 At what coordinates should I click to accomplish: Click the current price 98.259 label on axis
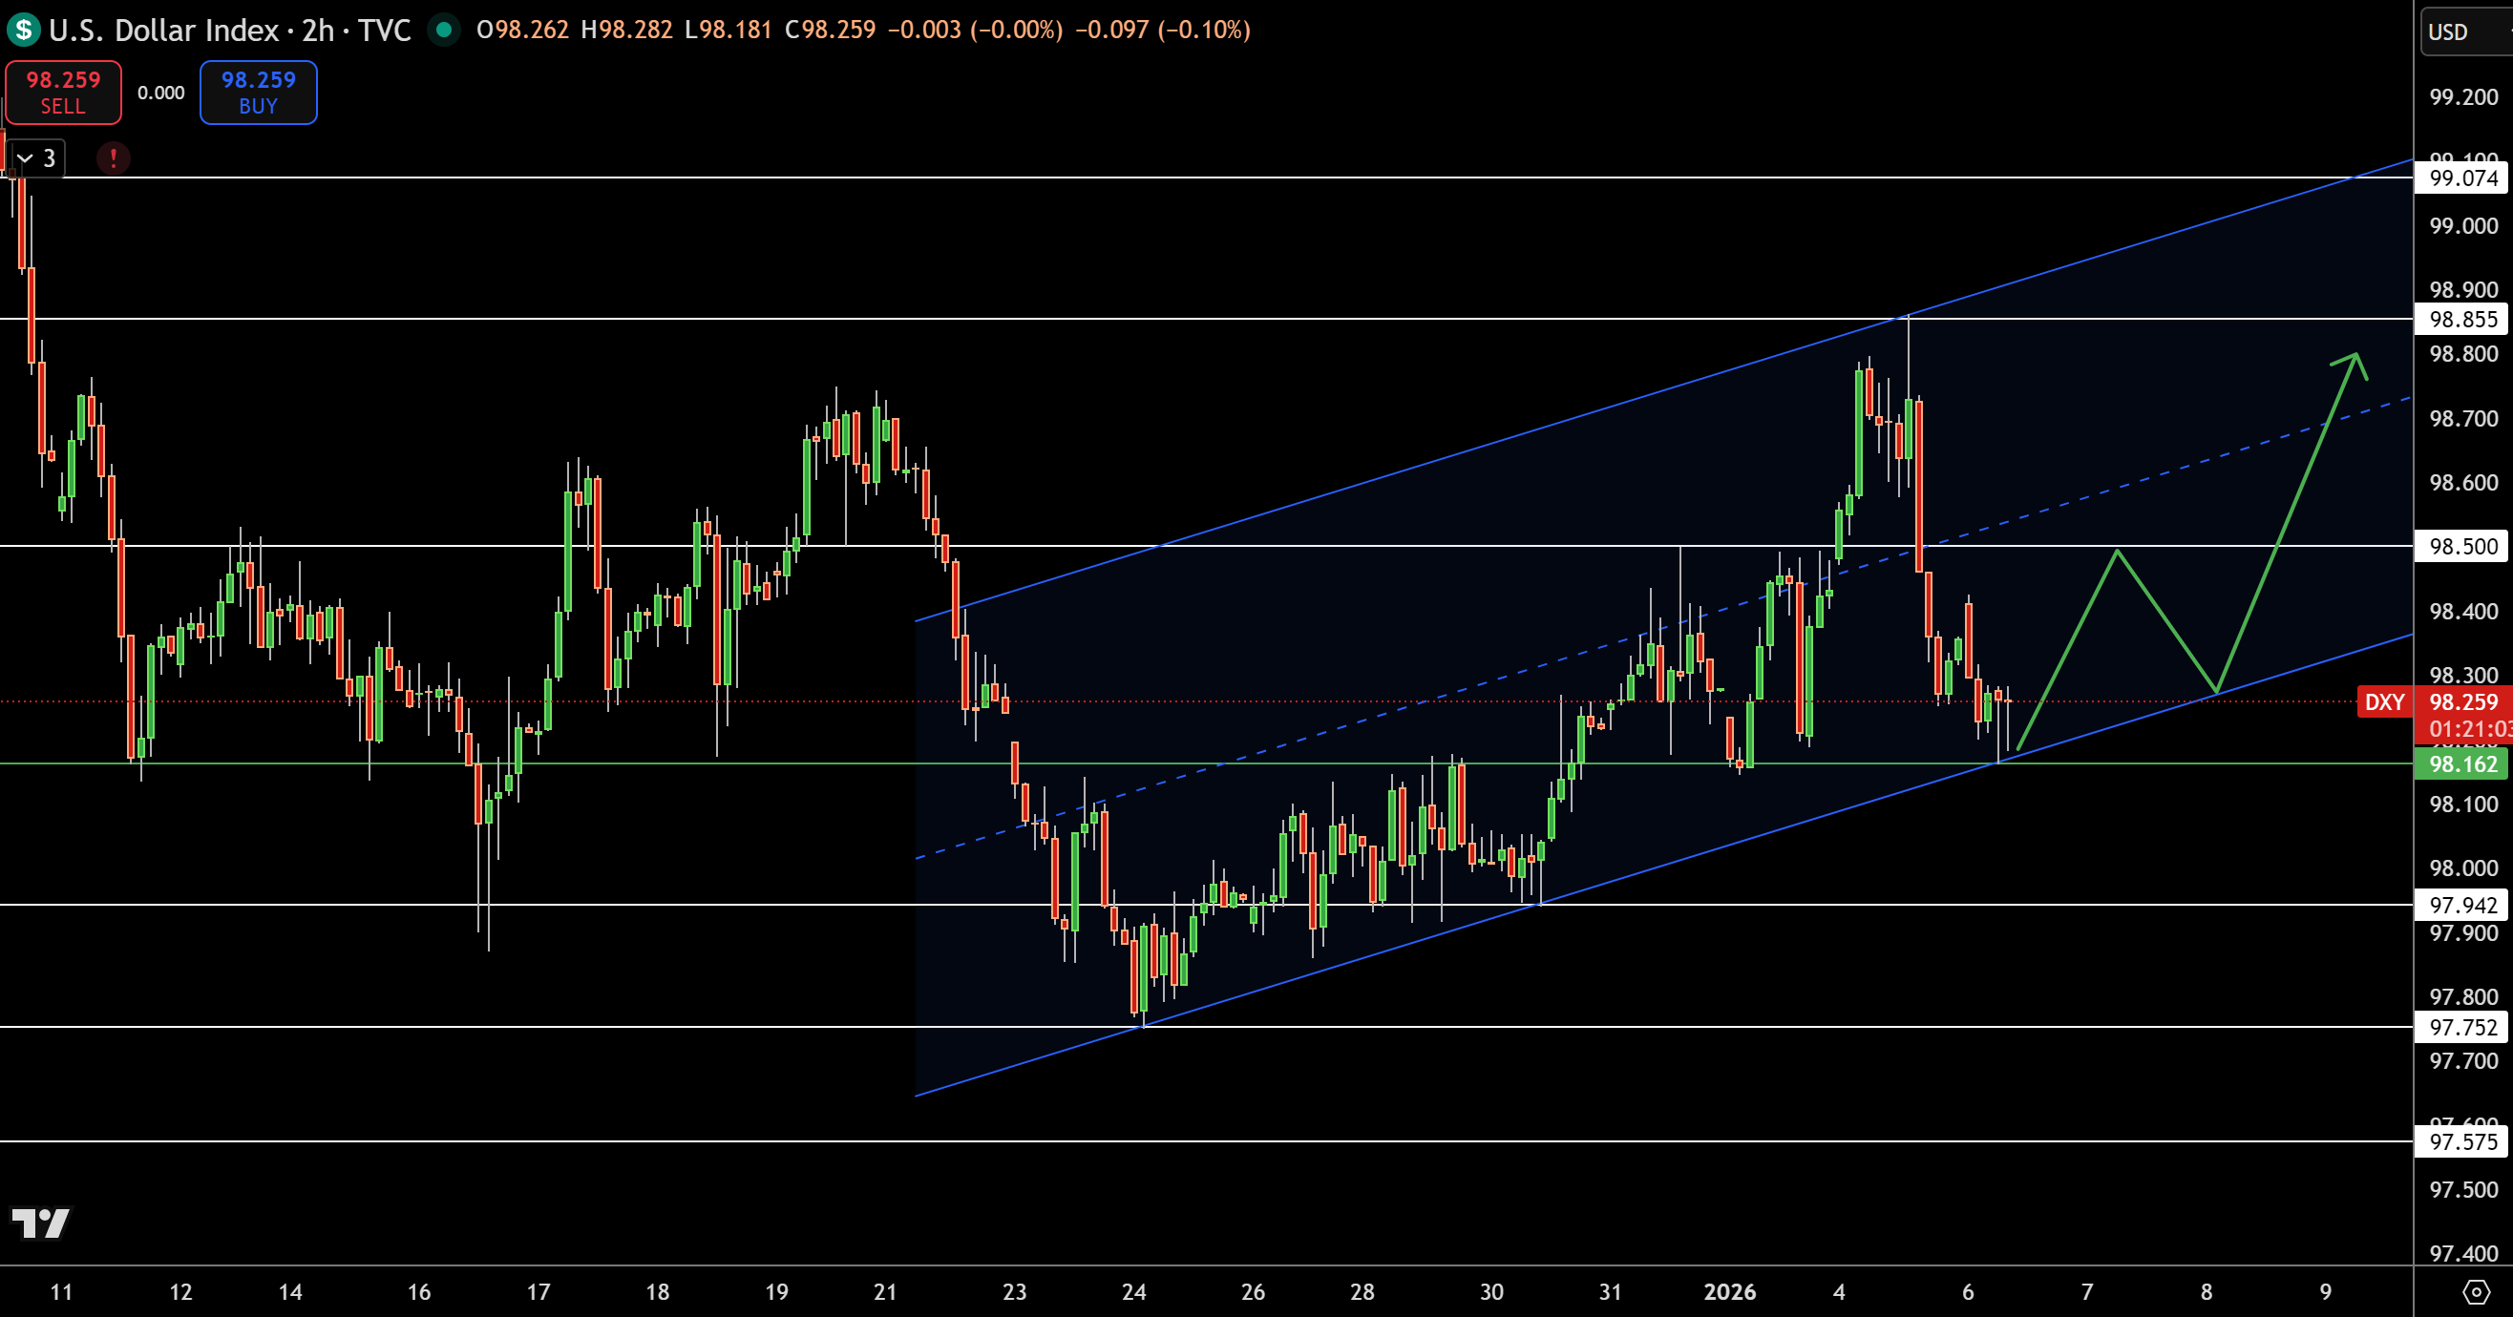(2463, 701)
